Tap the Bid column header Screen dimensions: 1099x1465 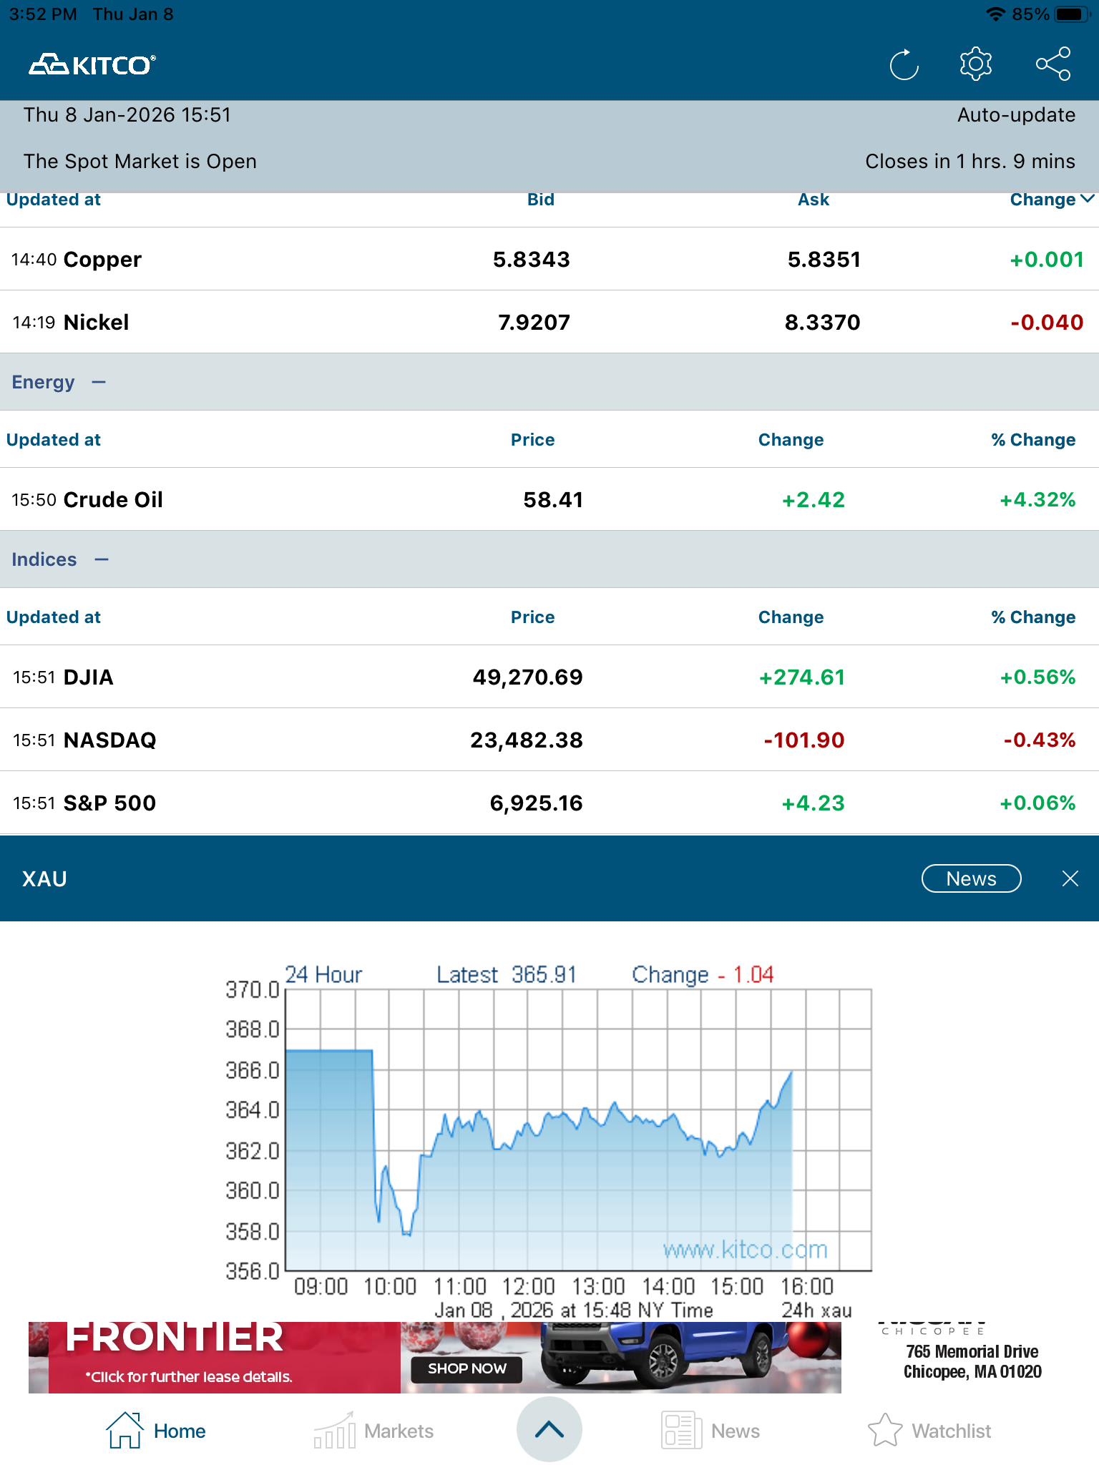(x=541, y=200)
